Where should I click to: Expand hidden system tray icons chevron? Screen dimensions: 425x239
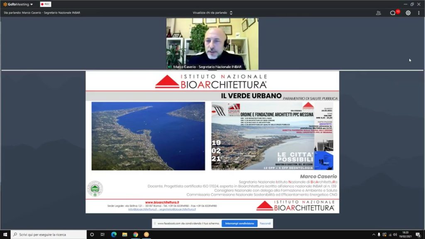coord(374,234)
